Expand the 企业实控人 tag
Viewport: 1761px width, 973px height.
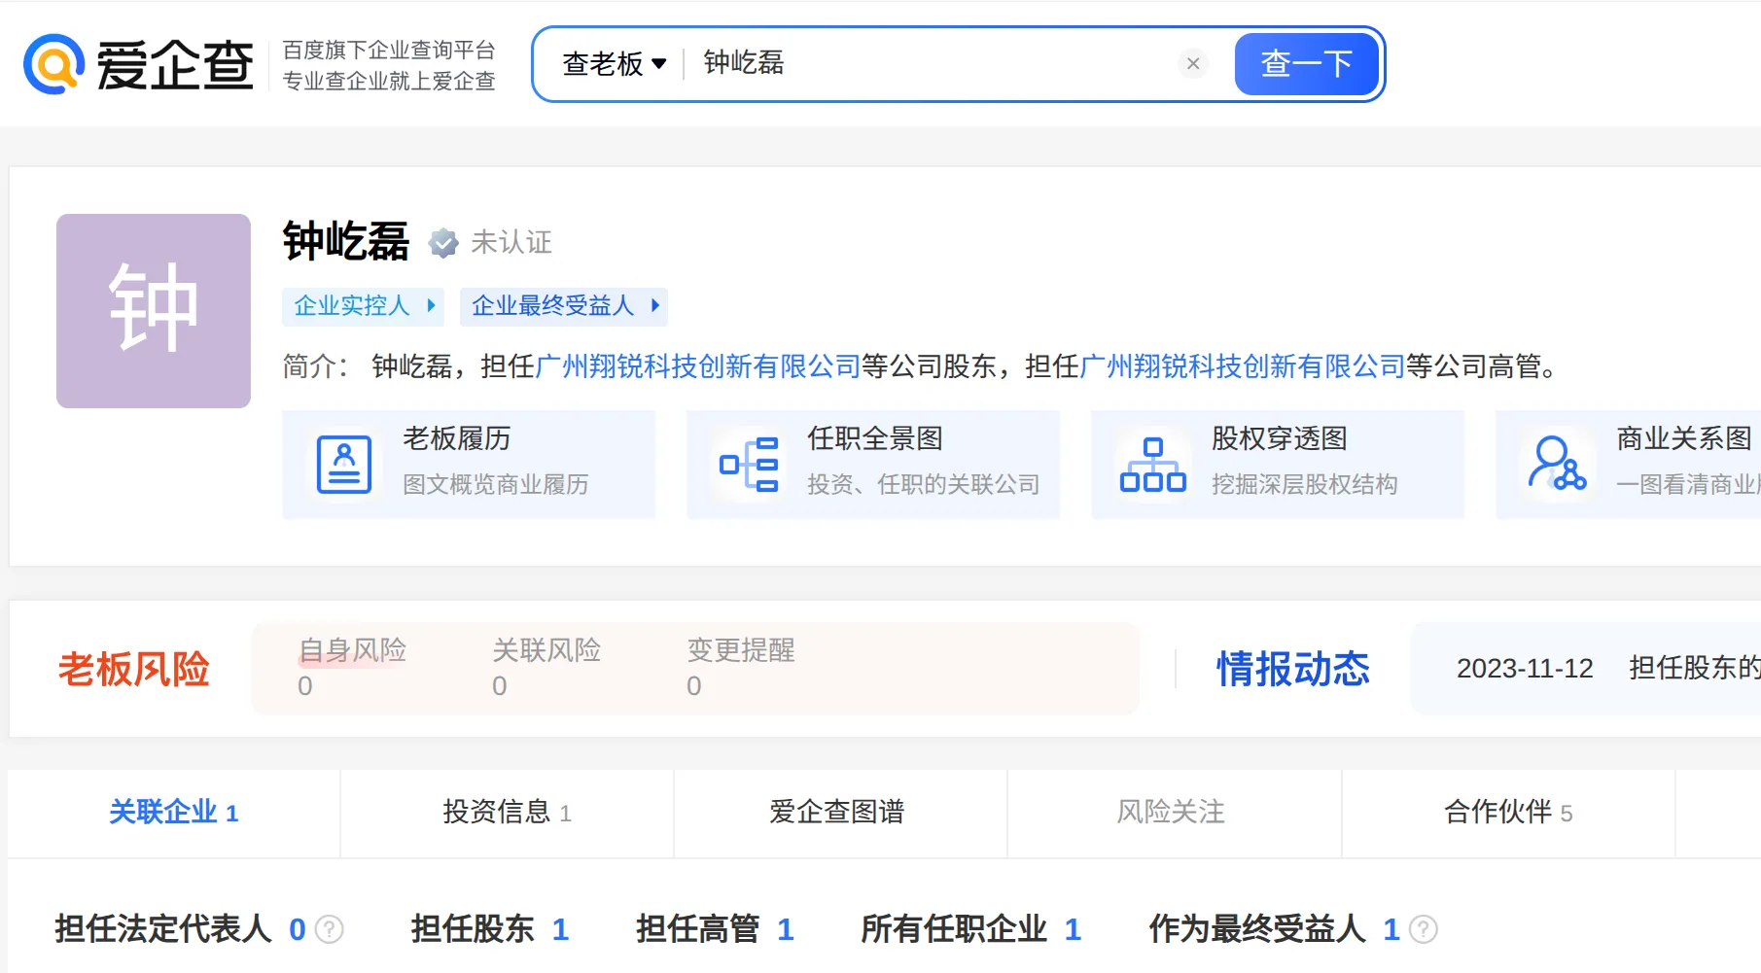[x=364, y=306]
